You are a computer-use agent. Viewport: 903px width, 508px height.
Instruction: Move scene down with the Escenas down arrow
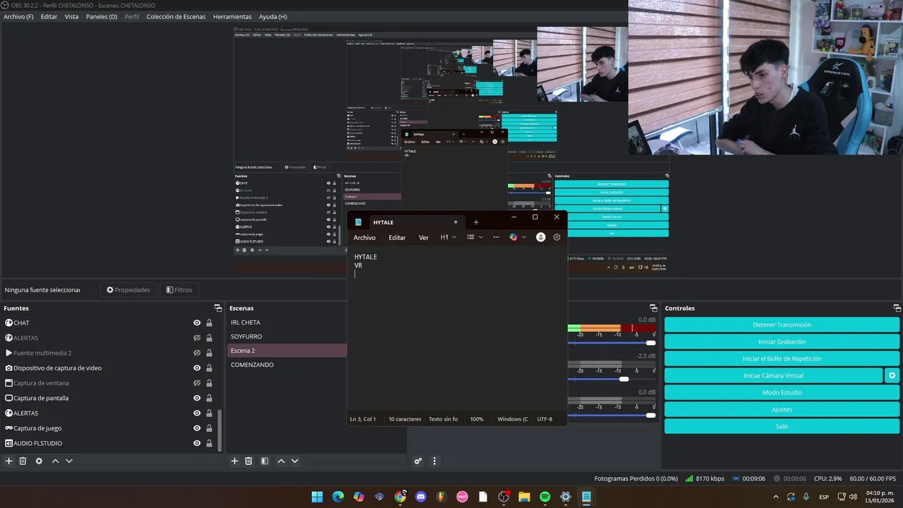click(295, 461)
